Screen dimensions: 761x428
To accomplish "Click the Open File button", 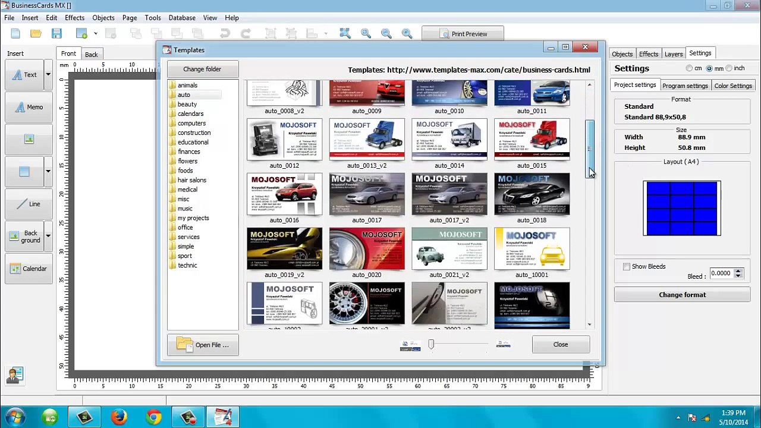I will pyautogui.click(x=203, y=345).
